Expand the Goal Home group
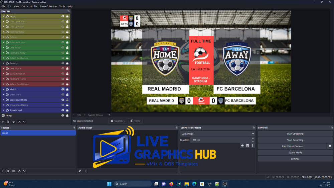Viewport: 334px width, 188px height. click(3, 68)
